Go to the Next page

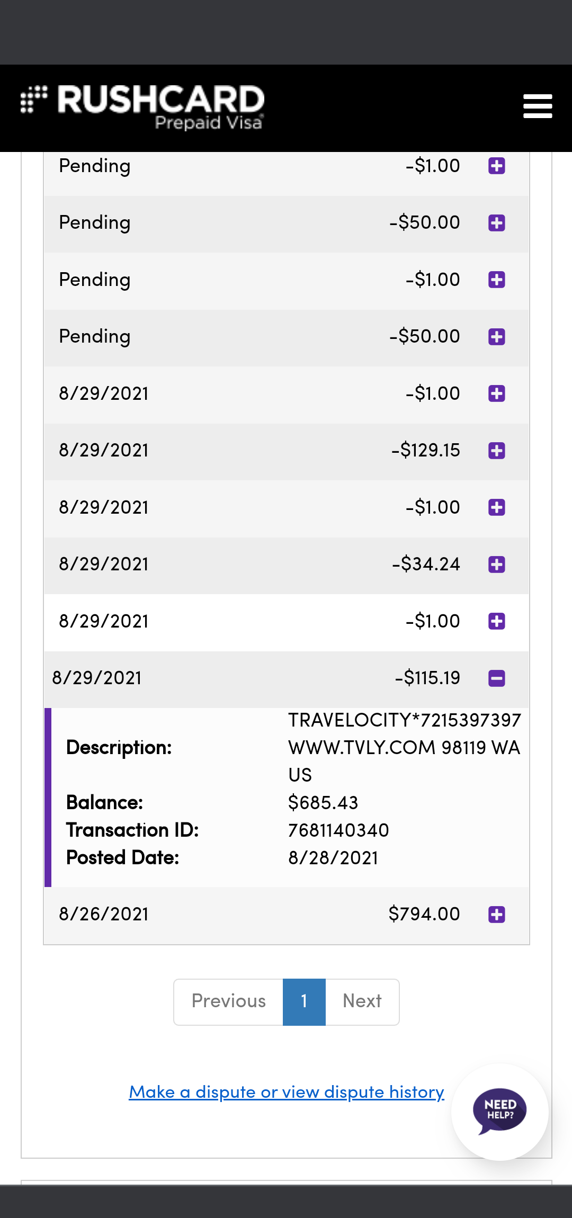(x=362, y=1001)
